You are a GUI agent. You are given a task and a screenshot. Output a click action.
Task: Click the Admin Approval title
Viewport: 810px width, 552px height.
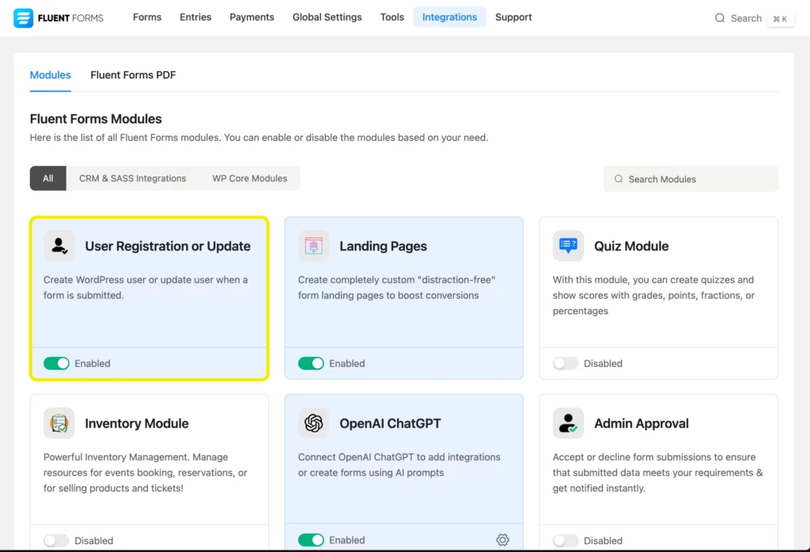(641, 423)
